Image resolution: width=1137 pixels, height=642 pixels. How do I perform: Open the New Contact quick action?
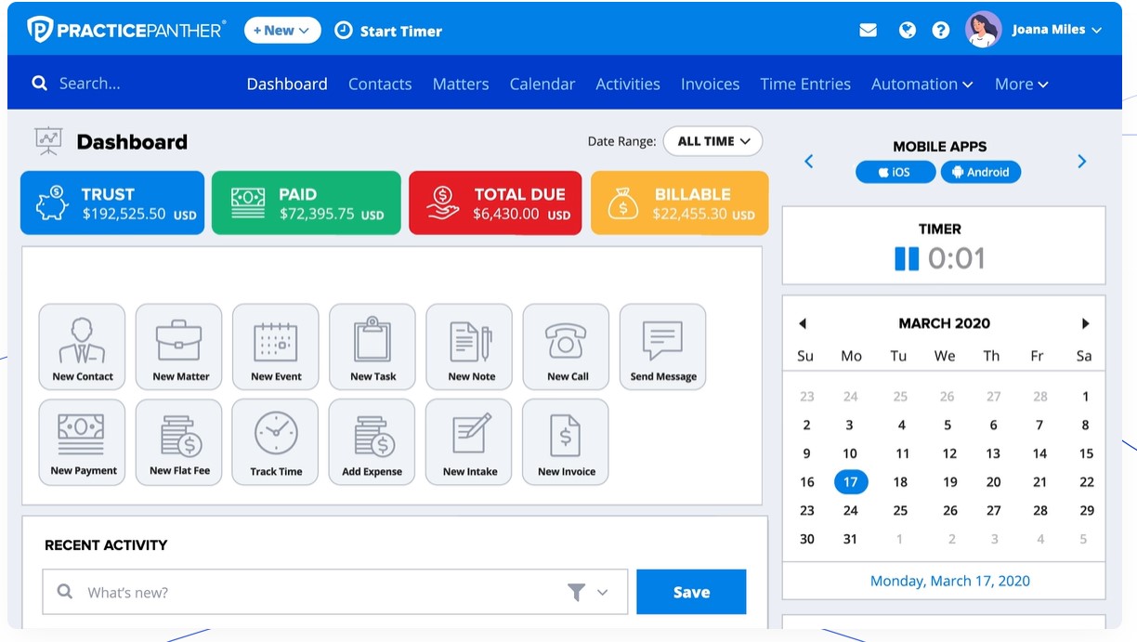pyautogui.click(x=82, y=347)
